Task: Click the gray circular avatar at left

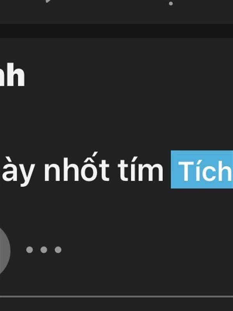Action: pyautogui.click(x=5, y=251)
